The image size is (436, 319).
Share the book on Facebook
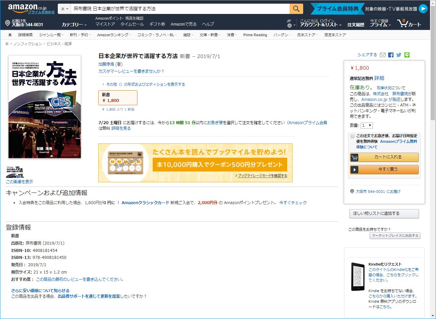[391, 55]
